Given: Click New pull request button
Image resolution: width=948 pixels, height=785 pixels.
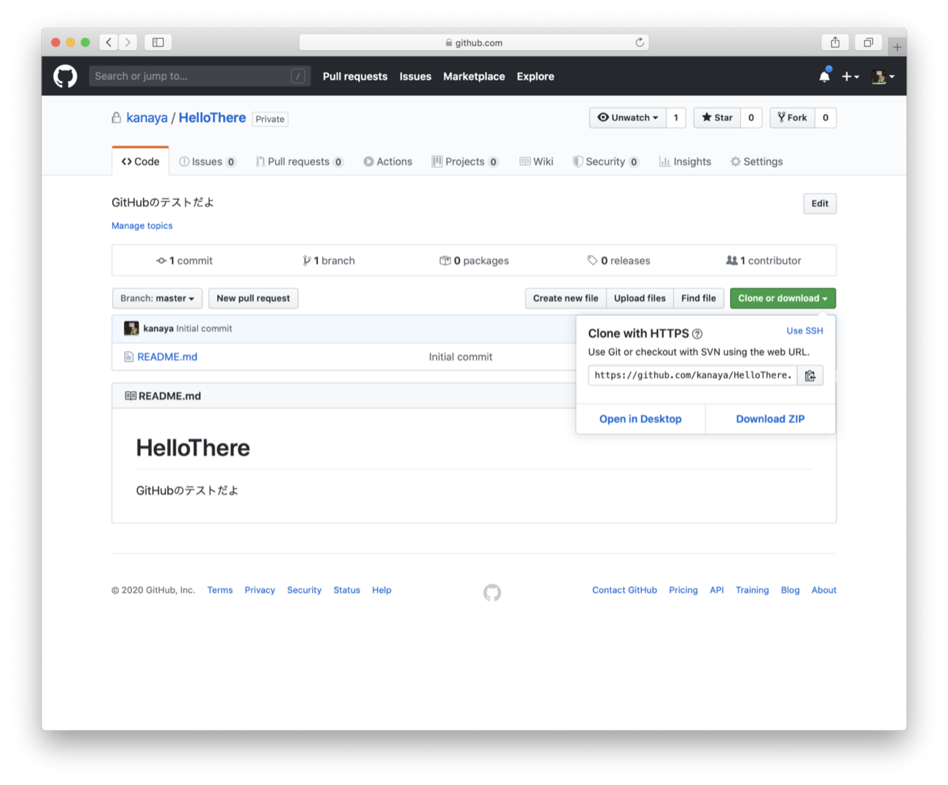Looking at the screenshot, I should (253, 298).
